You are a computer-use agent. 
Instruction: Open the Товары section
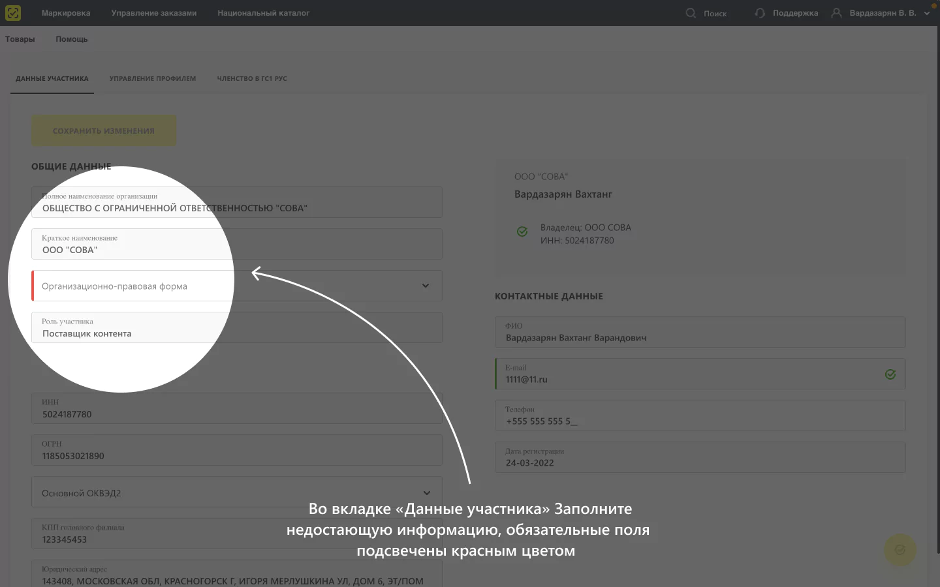(x=20, y=39)
